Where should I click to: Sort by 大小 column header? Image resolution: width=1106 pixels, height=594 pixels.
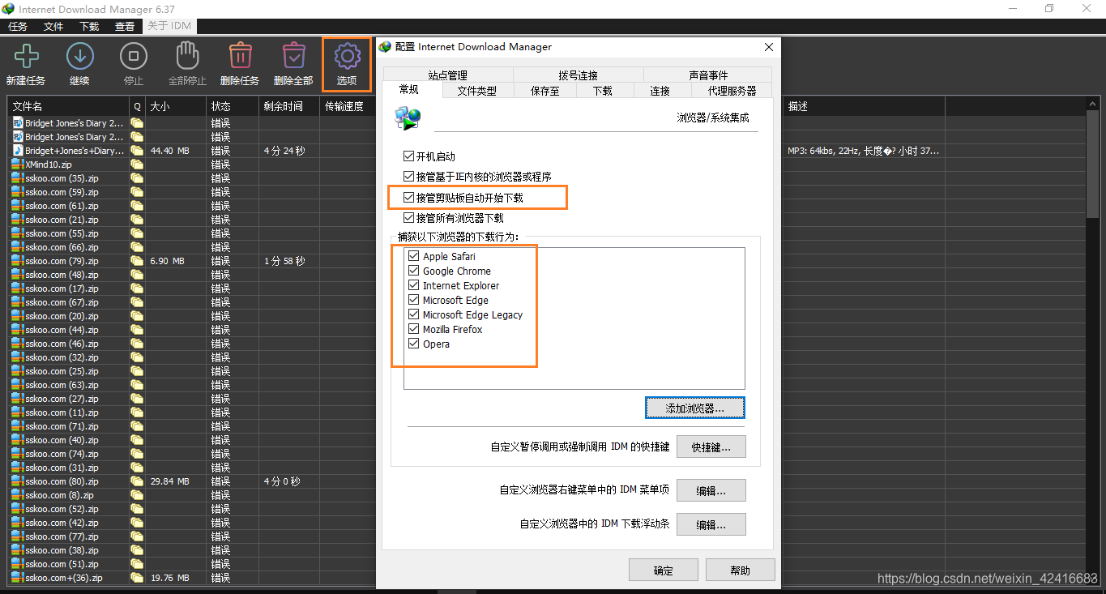tap(176, 106)
